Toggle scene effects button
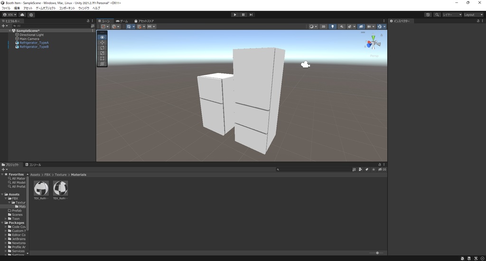The height and width of the screenshot is (261, 486). click(x=350, y=27)
